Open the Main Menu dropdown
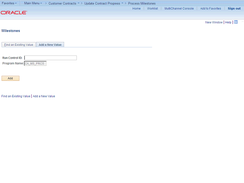The image size is (244, 183). [x=33, y=3]
